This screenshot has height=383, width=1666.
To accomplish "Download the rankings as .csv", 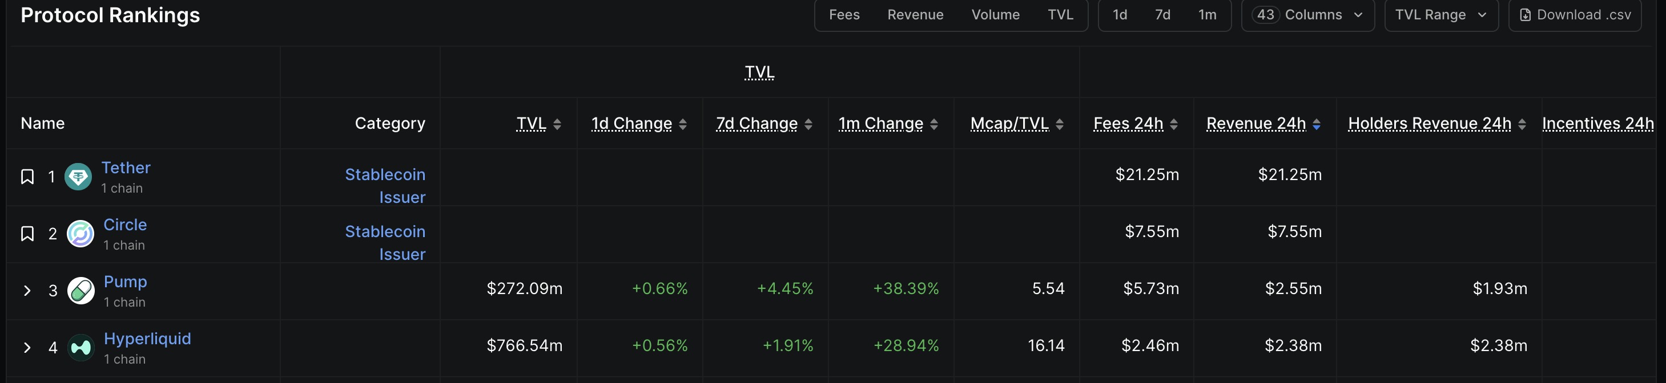I will click(x=1574, y=15).
